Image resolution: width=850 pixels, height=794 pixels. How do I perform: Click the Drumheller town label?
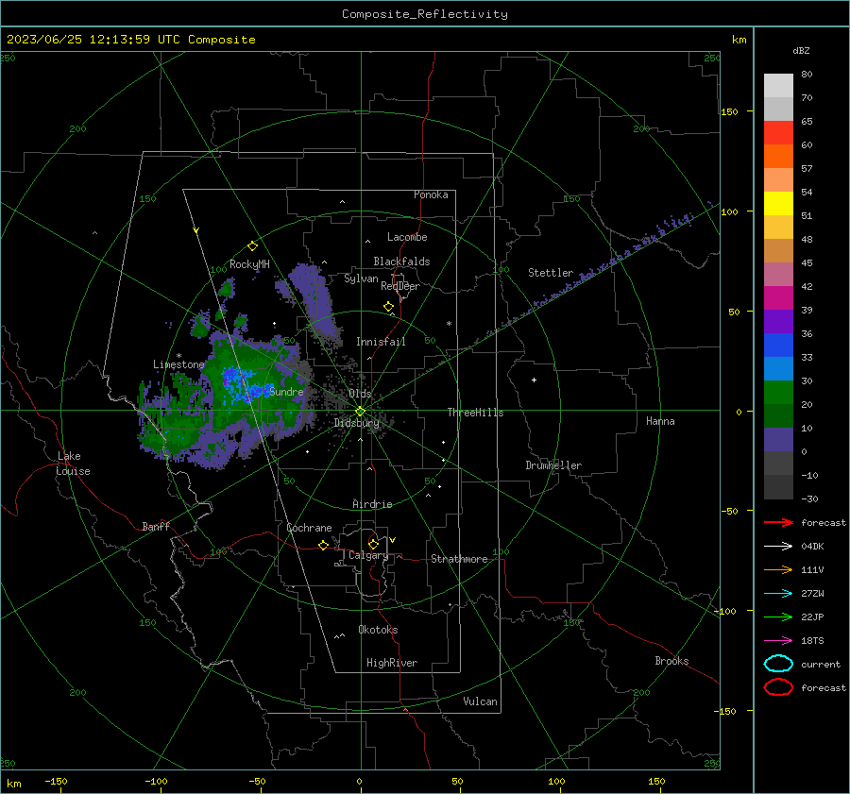point(553,465)
